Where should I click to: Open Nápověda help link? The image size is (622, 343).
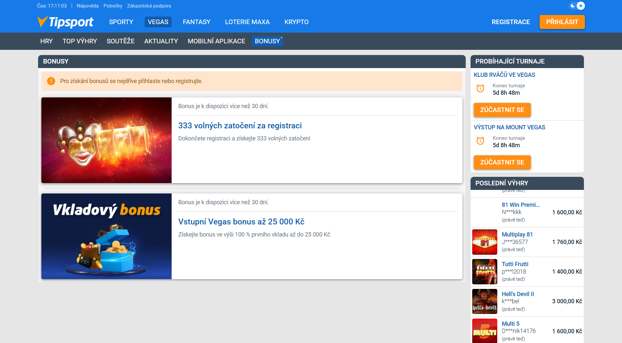[88, 6]
